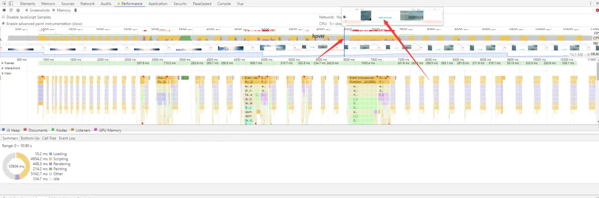This screenshot has width=599, height=198.
Task: Select the Performance tab
Action: click(129, 3)
